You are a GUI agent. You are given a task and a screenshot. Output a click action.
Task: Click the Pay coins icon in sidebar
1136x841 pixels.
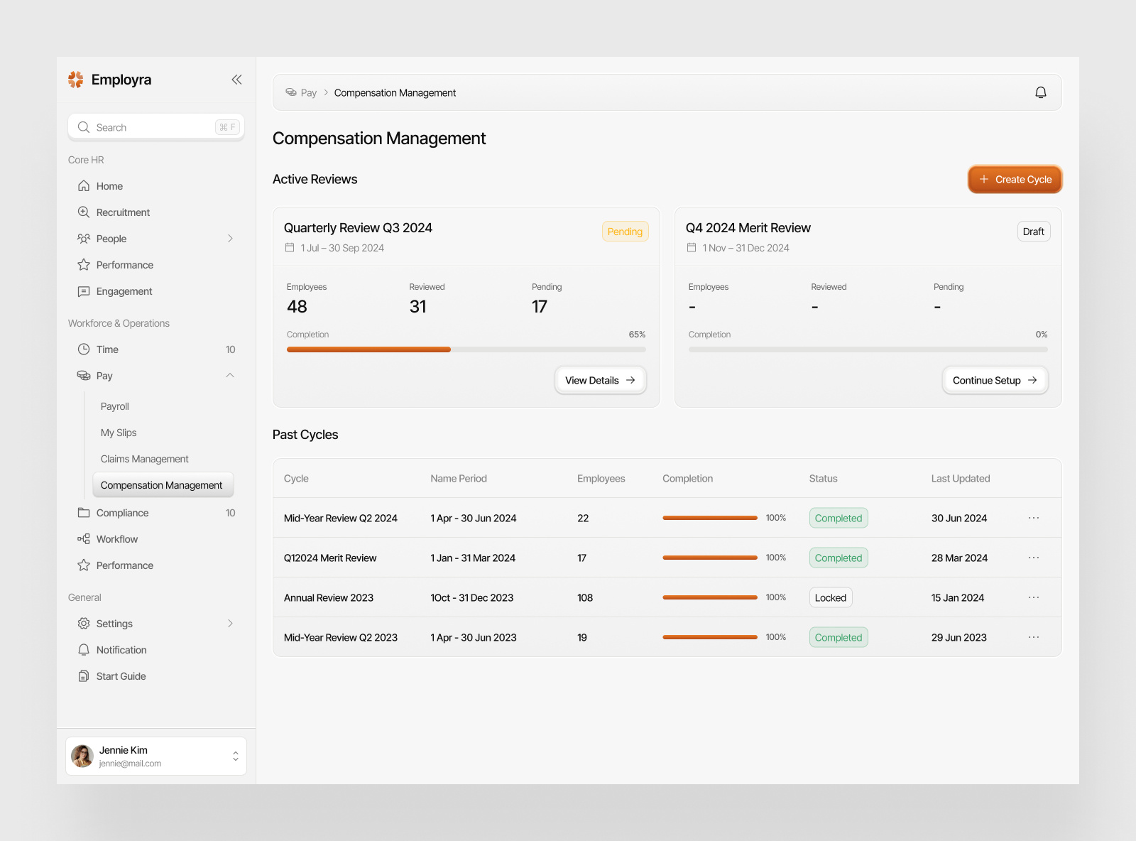(84, 376)
